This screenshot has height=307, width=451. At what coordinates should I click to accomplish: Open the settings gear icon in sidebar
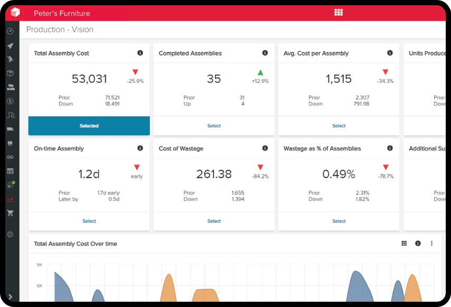pos(11,235)
